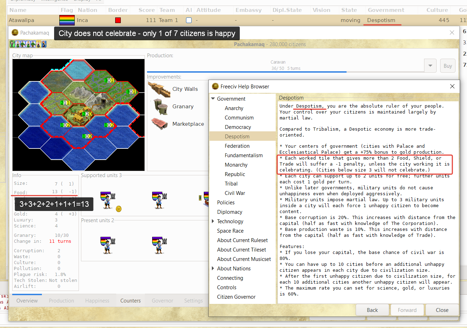Click the Culture column header

tap(437, 10)
